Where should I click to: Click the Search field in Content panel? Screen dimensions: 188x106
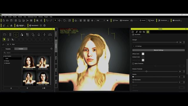point(27,53)
